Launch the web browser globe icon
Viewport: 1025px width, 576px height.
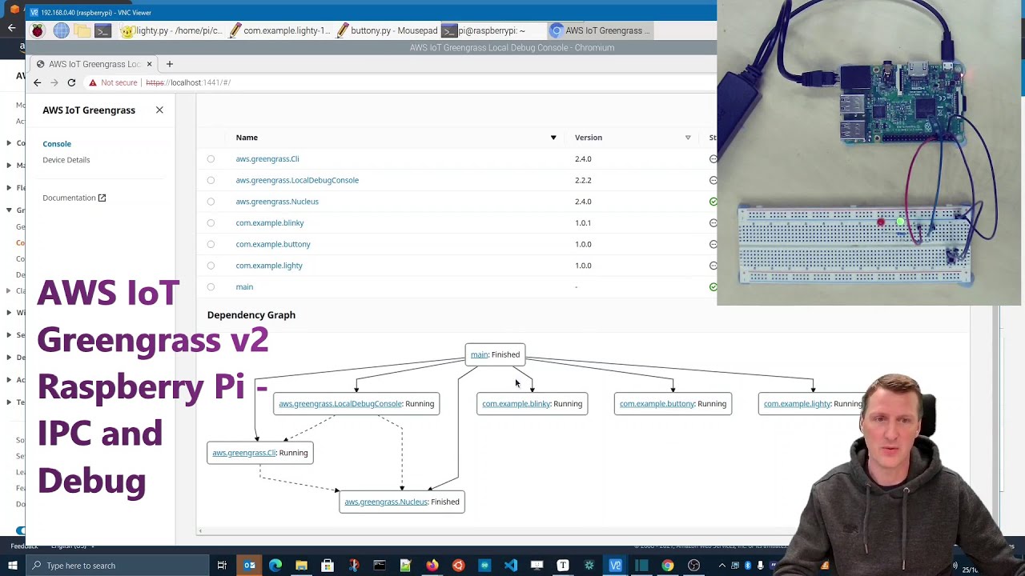(61, 30)
